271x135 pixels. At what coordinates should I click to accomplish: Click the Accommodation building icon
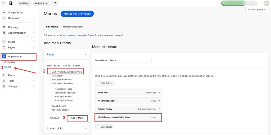[4, 33]
